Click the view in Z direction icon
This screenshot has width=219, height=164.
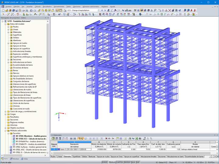point(125,14)
